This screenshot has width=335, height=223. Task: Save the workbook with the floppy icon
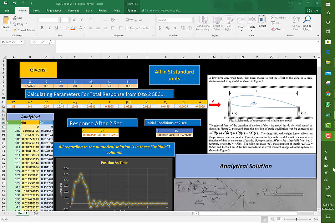pyautogui.click(x=6, y=3)
